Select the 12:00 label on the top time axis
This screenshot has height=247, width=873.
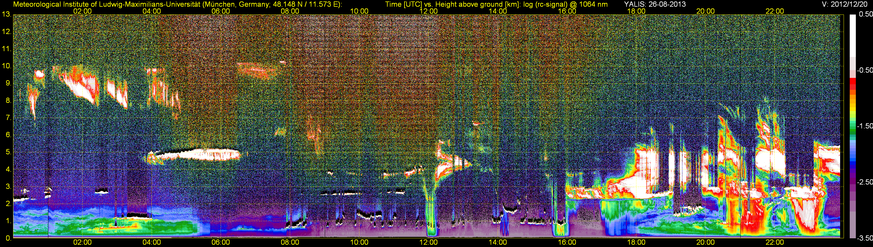click(x=428, y=11)
